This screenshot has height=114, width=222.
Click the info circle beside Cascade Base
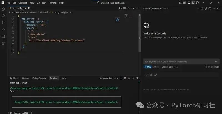[177, 67]
